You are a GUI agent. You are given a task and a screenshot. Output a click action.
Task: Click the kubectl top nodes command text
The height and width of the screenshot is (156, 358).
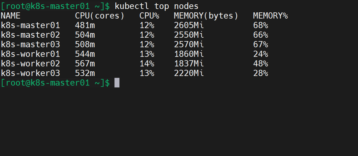[156, 6]
